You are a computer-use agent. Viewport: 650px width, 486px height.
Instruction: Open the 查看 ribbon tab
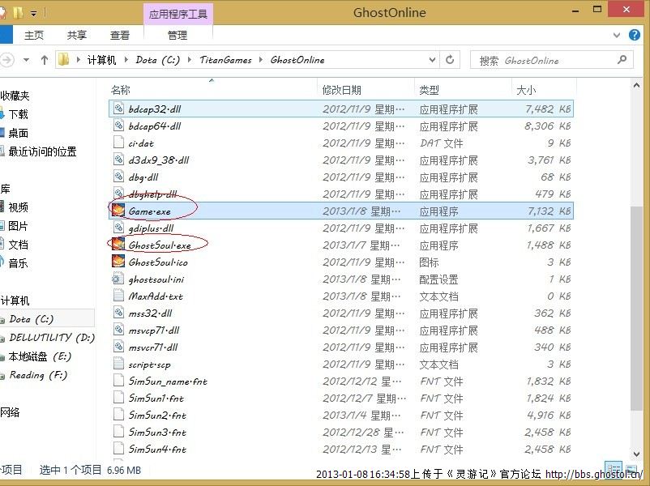tap(120, 36)
